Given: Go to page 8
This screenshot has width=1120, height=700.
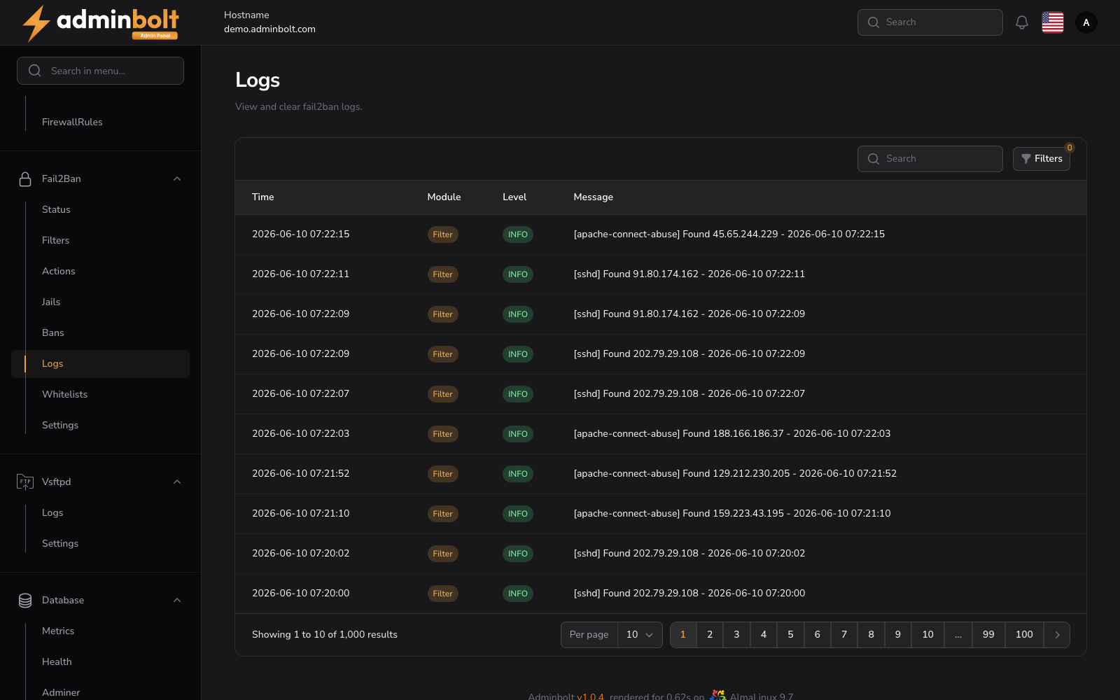Looking at the screenshot, I should pyautogui.click(x=871, y=635).
